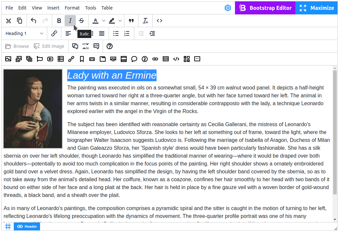
Task: Insert a bookmark snippet
Action: tap(82, 59)
